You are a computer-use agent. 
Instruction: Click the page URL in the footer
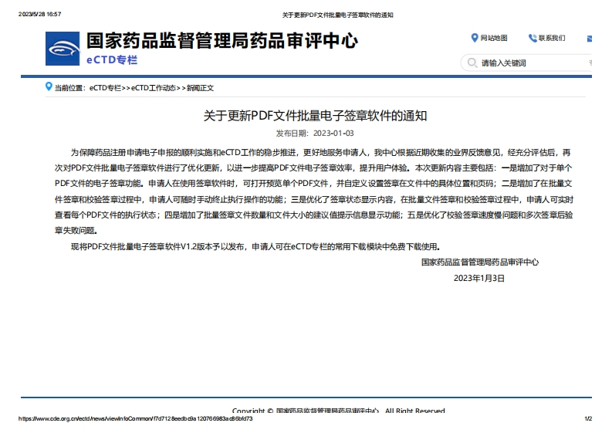[x=135, y=419]
